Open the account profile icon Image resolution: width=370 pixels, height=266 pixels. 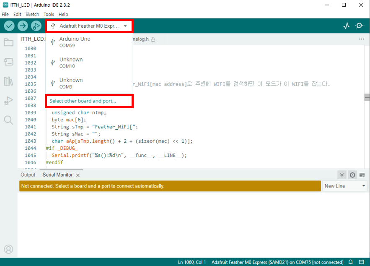coord(8,249)
